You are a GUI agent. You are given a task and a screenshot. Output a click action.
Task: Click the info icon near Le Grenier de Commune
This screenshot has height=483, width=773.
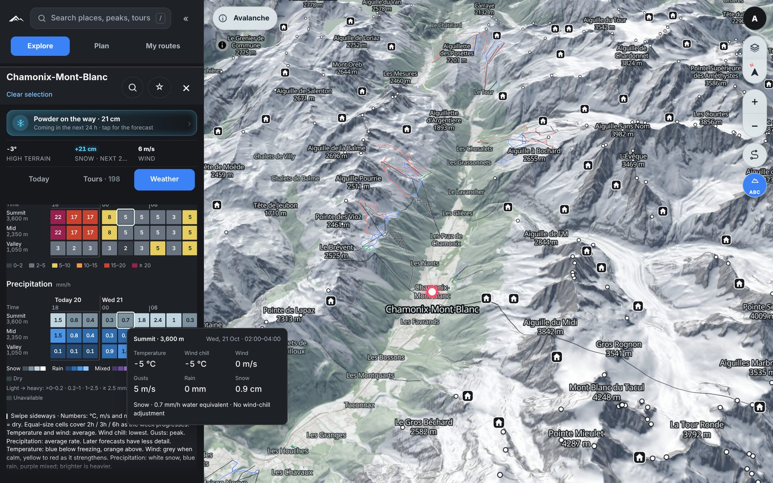[222, 45]
